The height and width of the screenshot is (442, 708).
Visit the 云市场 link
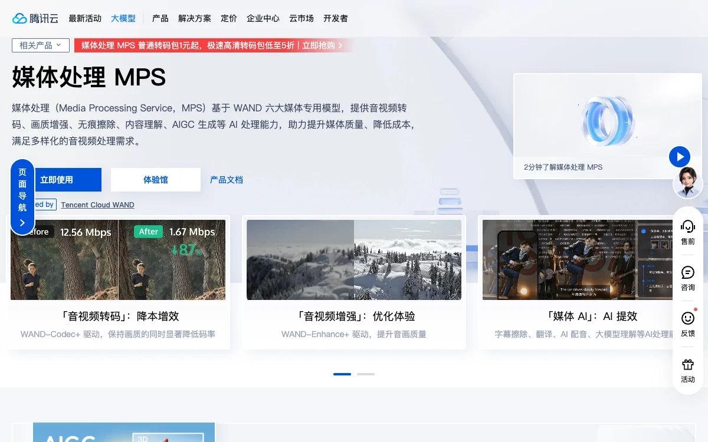point(301,18)
